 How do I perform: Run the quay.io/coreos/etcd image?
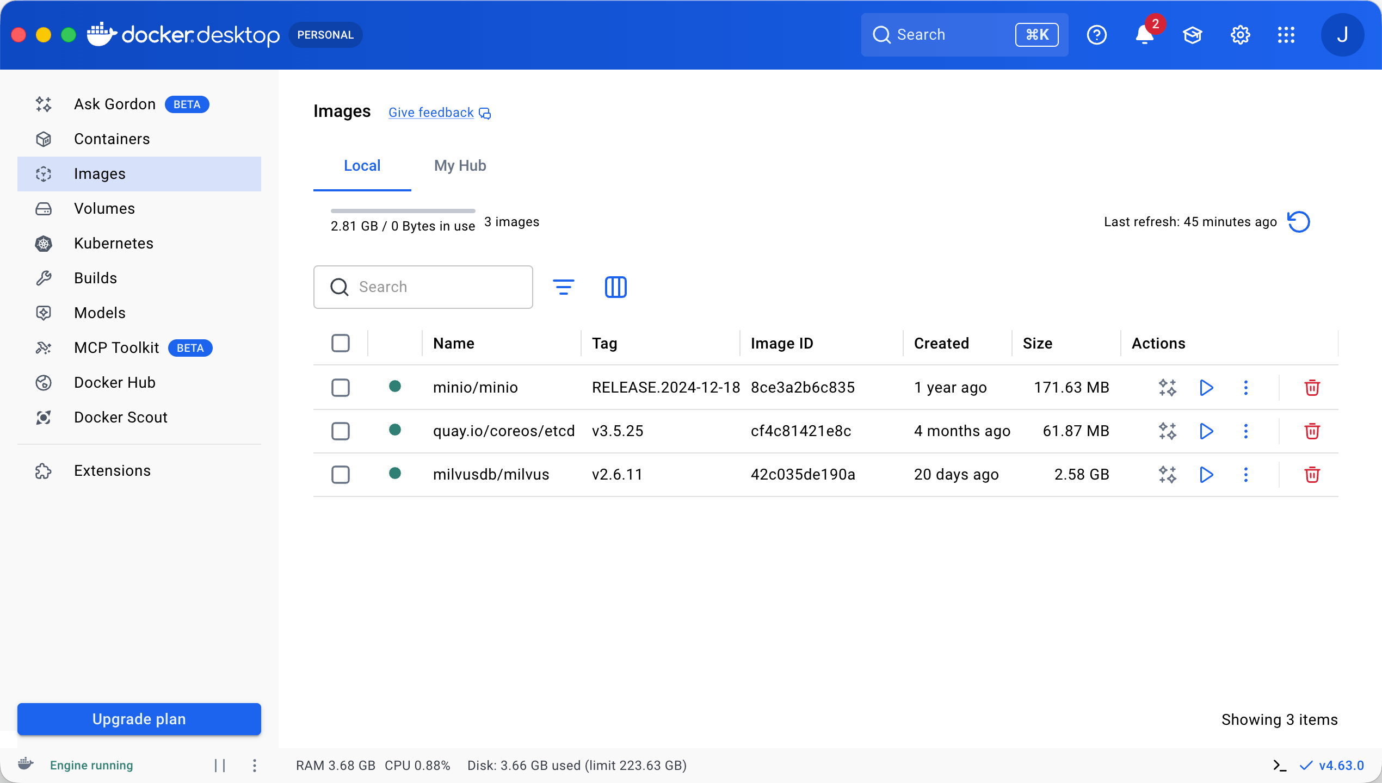(x=1206, y=431)
